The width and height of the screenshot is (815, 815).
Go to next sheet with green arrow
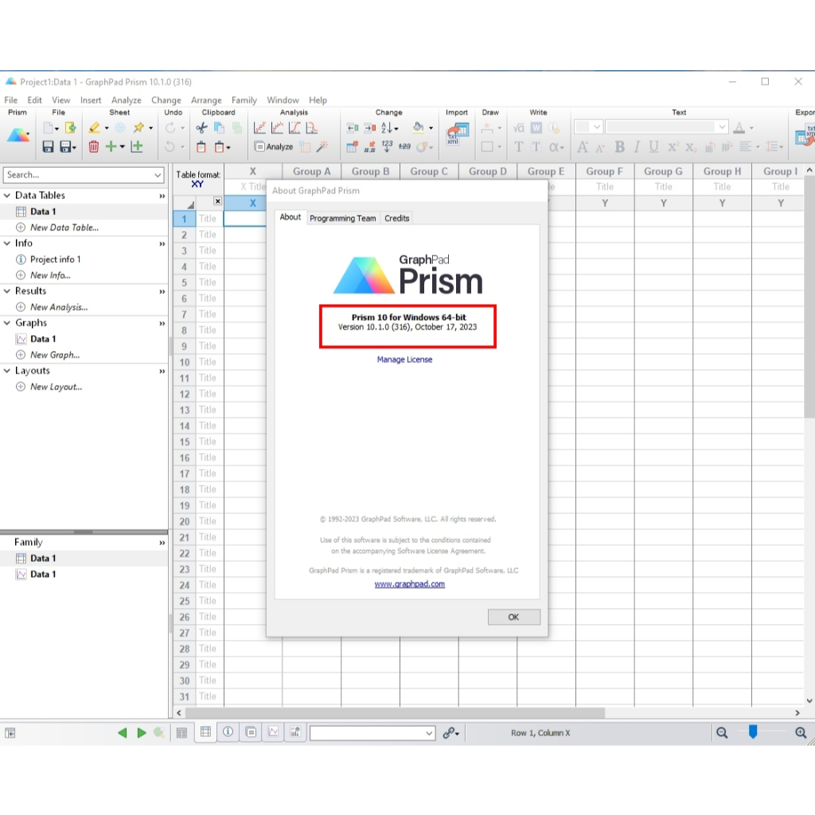[x=142, y=733]
